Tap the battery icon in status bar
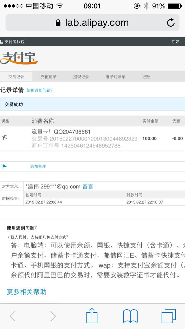 coord(175,6)
